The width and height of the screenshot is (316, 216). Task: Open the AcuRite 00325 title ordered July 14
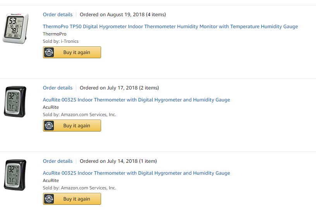coord(136,173)
